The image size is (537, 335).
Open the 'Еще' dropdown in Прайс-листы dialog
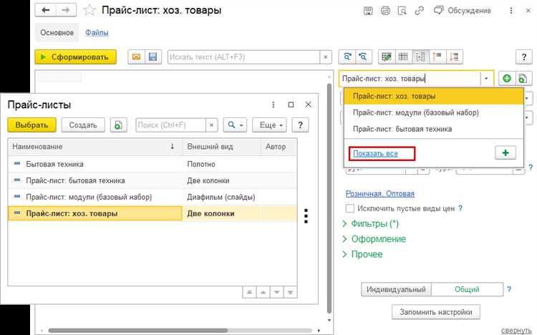(271, 125)
